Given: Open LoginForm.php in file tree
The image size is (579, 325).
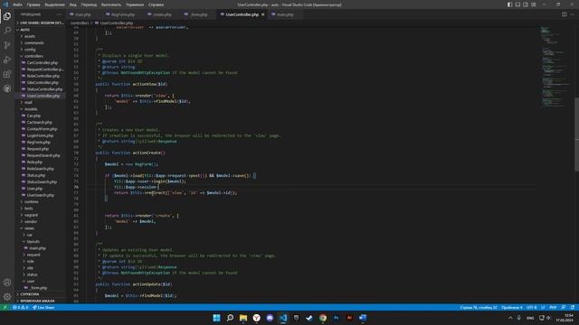Looking at the screenshot, I should (x=40, y=135).
